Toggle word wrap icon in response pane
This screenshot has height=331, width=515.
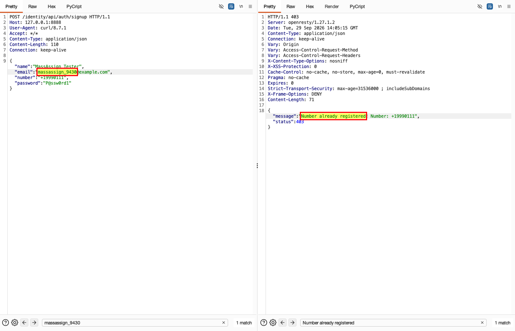490,7
